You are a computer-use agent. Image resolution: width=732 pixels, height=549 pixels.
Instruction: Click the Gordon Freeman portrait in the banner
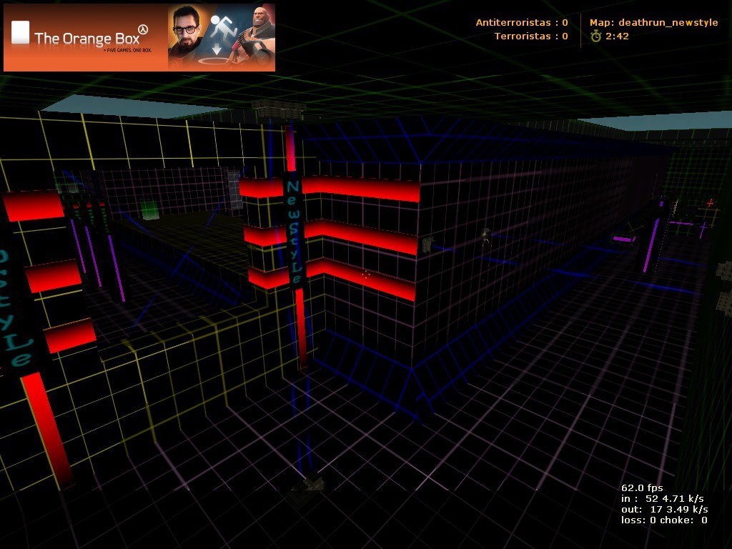coord(187,37)
